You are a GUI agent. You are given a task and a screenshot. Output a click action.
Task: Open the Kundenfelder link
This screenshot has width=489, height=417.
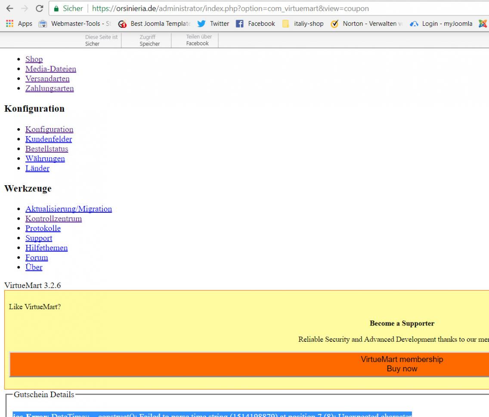coord(49,139)
